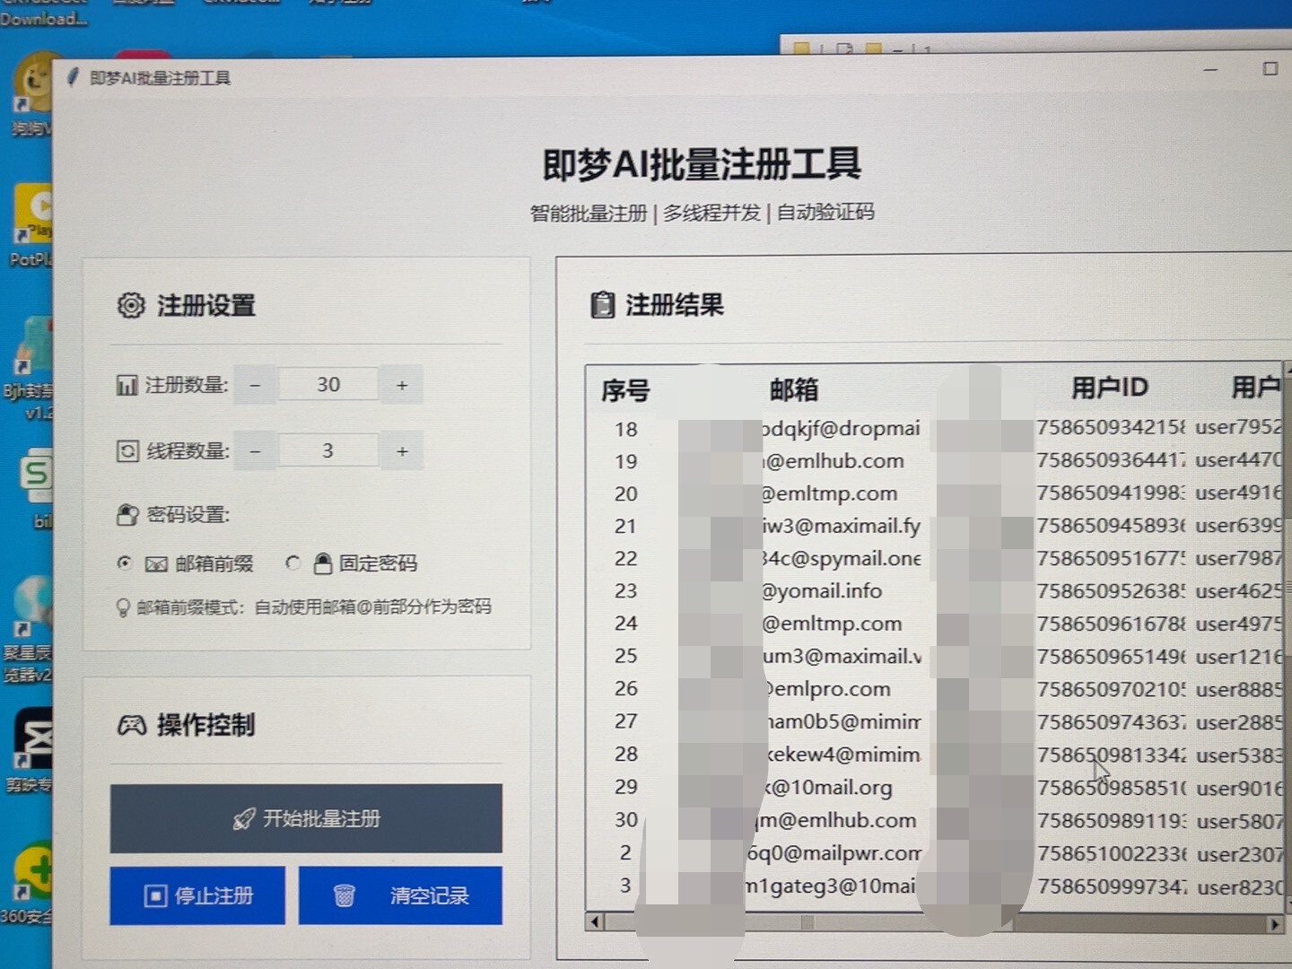Image resolution: width=1292 pixels, height=969 pixels.
Task: Clear results with 清空记录
Action: coord(400,895)
